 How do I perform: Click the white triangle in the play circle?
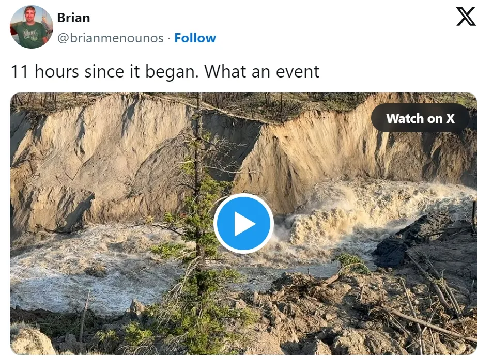244,224
